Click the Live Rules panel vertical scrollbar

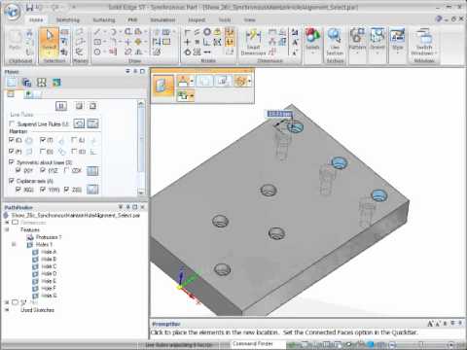point(141,148)
